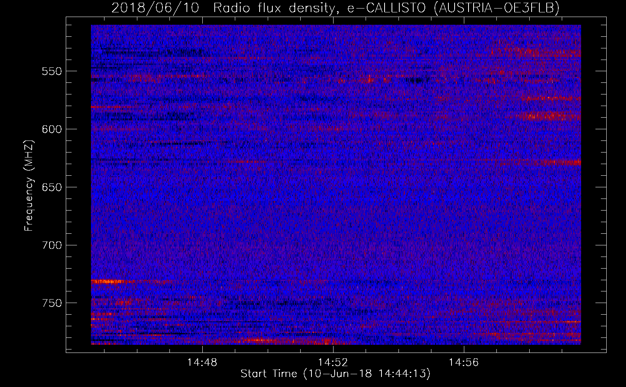The height and width of the screenshot is (387, 626).
Task: Click the frequency tick label "550"
Action: pos(51,71)
